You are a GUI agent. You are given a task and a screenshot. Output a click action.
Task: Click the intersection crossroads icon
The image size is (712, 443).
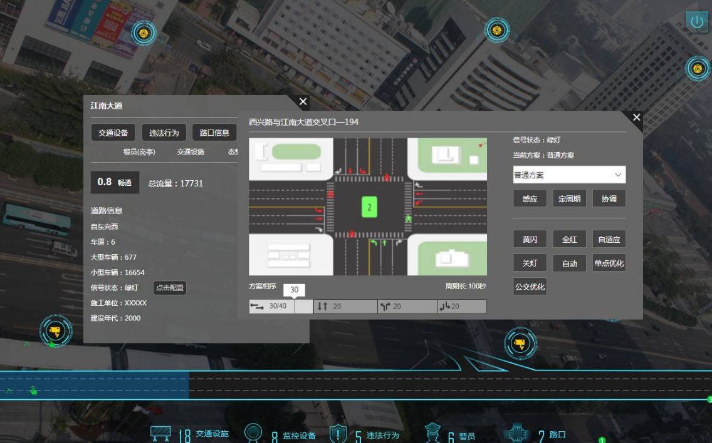[x=516, y=433]
